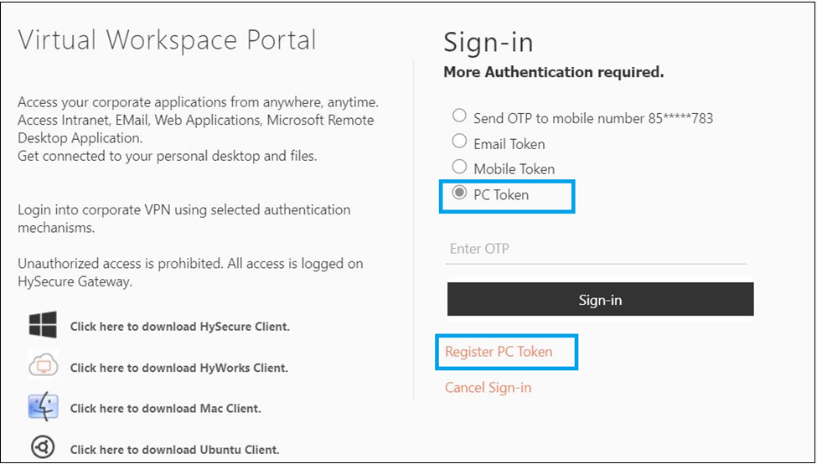The width and height of the screenshot is (817, 464).
Task: Click the mobile number 85*****783 option label
Action: point(593,119)
